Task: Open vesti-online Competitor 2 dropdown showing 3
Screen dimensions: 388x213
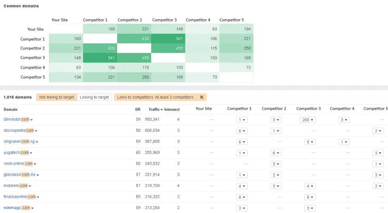Action: point(276,164)
